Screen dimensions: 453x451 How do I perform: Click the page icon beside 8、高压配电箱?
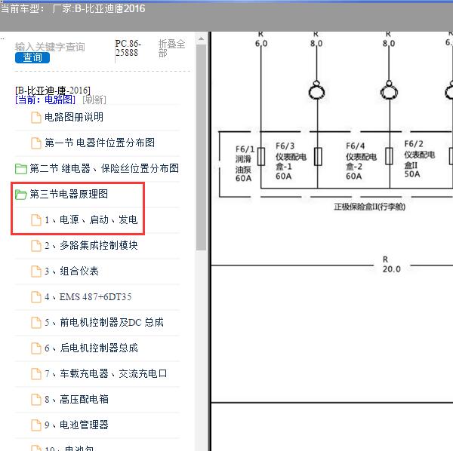tap(36, 400)
